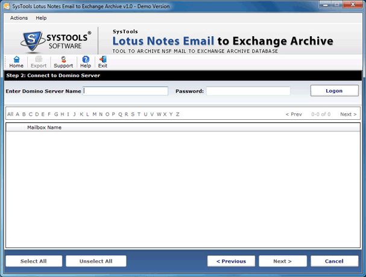
Task: Filter mailboxes by letter U
Action: [145, 114]
